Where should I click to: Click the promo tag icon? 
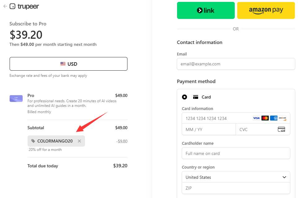(33, 141)
